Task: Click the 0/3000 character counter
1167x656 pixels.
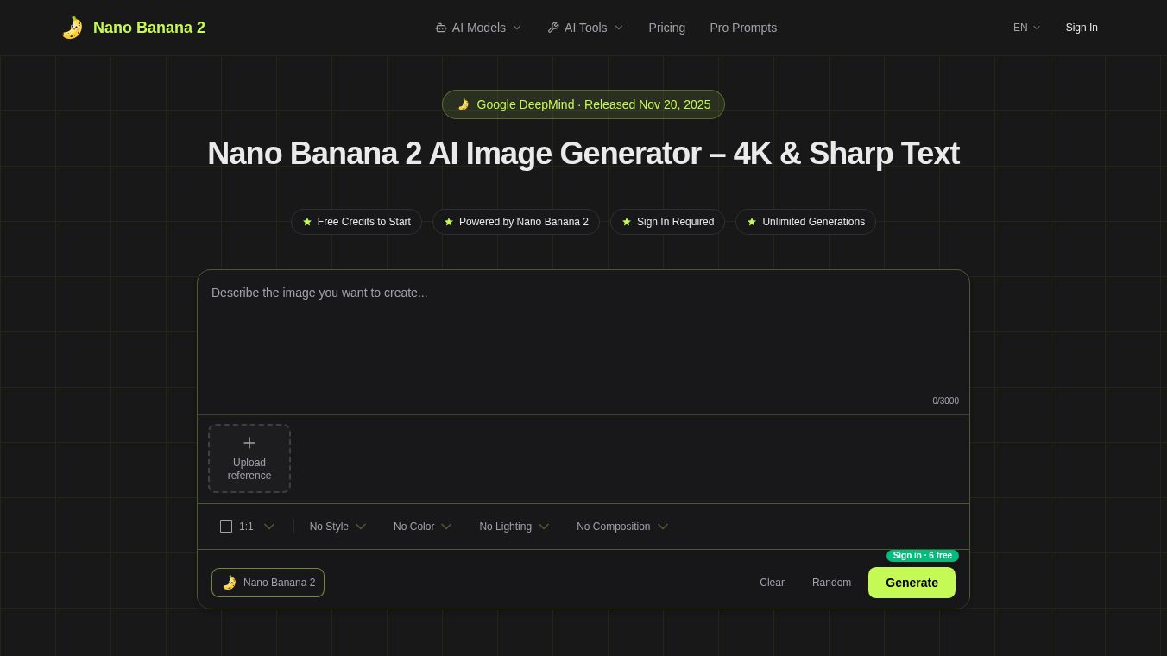Action: pos(945,401)
